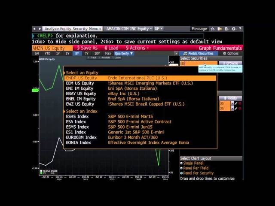275x206 pixels.
Task: Select EBAY US Equity eBay Inc
Action: coord(140,94)
